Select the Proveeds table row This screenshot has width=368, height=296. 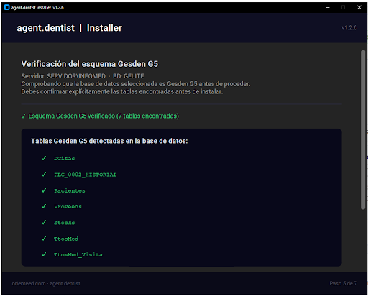point(68,206)
